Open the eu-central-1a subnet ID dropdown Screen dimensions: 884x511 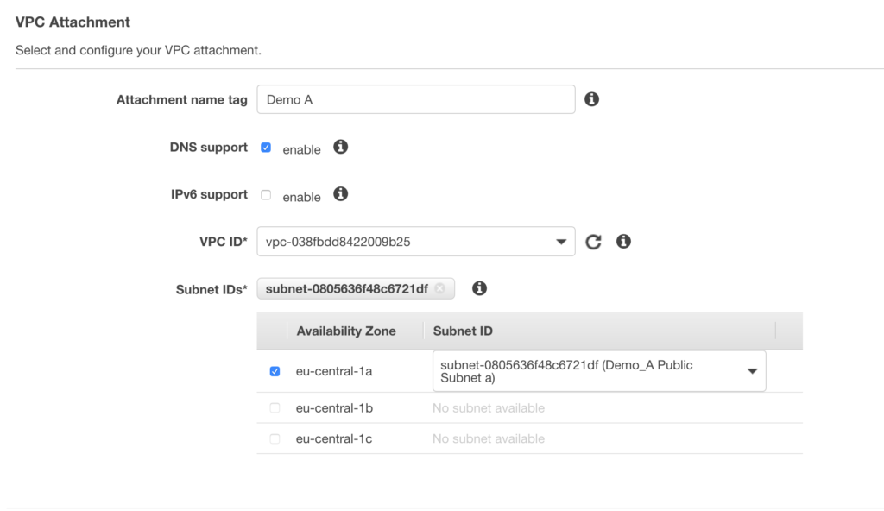(599, 371)
